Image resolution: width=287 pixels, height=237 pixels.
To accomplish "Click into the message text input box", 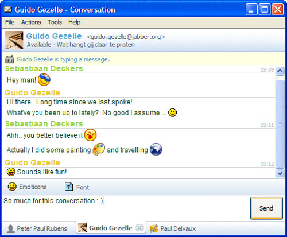I will click(x=126, y=208).
